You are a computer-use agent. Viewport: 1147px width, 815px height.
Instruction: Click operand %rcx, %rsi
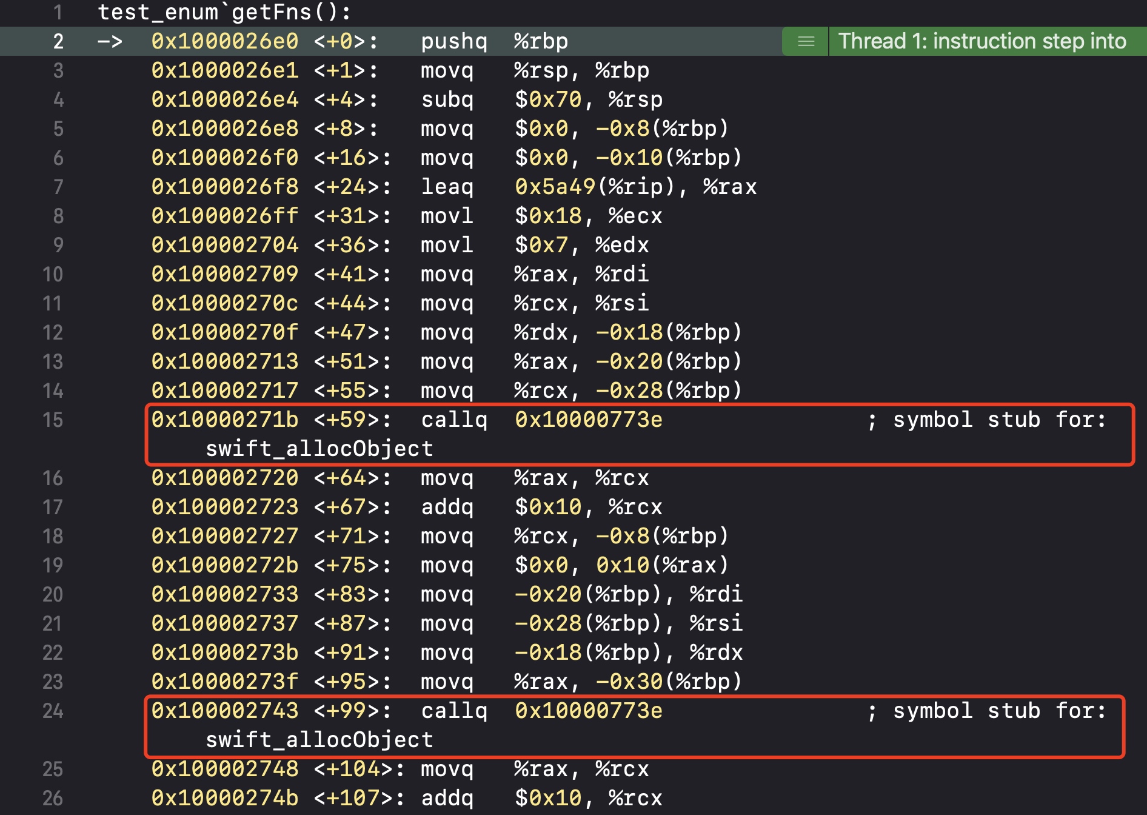coord(582,303)
